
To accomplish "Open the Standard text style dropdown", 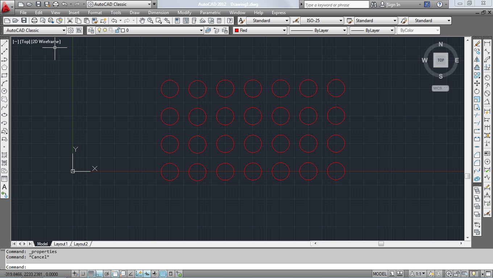I will (268, 21).
